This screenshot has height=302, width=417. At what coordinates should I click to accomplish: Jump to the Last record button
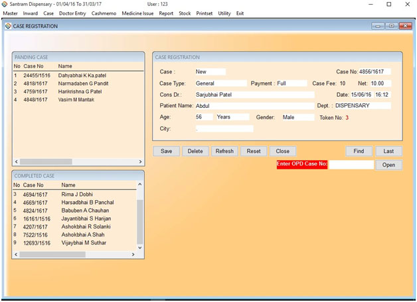(388, 151)
